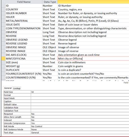This screenshot has width=129, height=137.
Task: Click the Field Size property label
Action: (8, 92)
